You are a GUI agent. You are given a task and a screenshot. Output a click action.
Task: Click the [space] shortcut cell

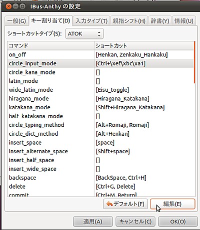coord(144,143)
